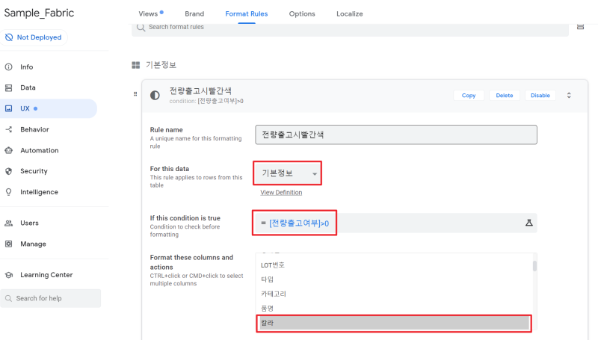This screenshot has width=598, height=340.
Task: Click the Delete rule button
Action: pyautogui.click(x=504, y=96)
